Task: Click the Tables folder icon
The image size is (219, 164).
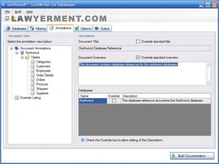Action: (28, 58)
